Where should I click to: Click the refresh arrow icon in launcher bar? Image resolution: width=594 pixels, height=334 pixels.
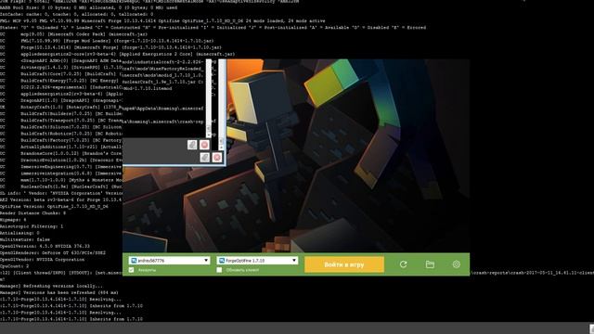click(x=403, y=264)
